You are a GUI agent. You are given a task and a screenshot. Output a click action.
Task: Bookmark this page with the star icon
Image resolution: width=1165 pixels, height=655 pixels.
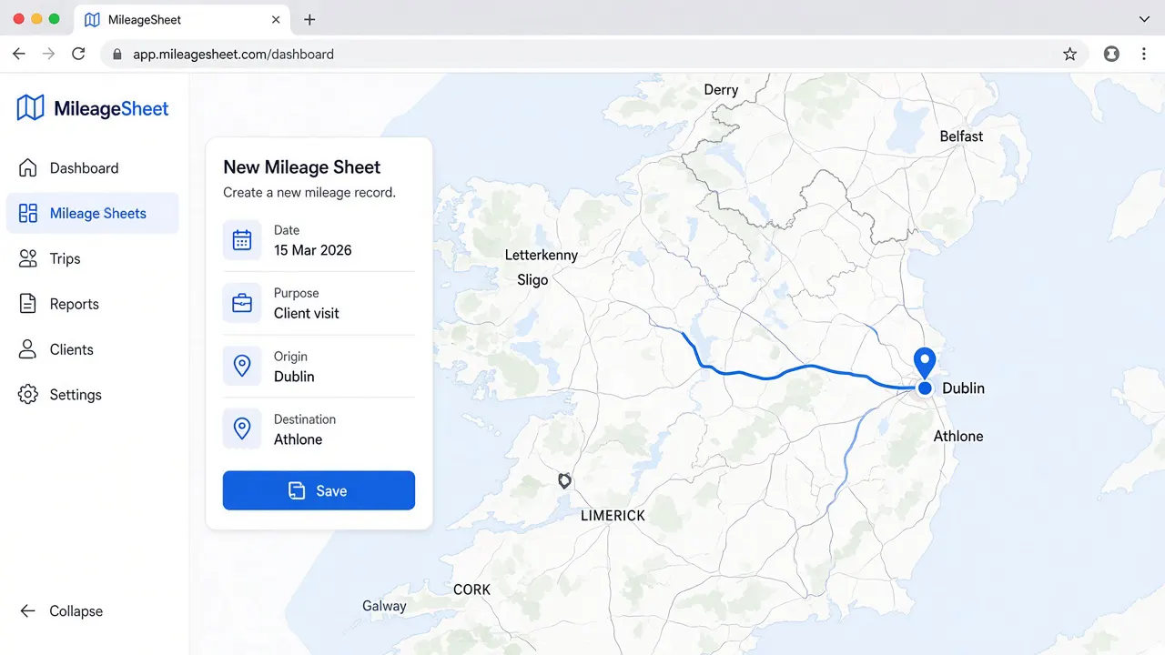pos(1070,54)
